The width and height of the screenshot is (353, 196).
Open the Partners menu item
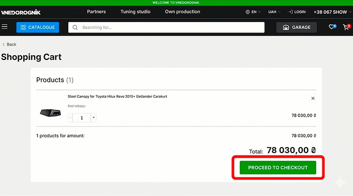coord(96,12)
